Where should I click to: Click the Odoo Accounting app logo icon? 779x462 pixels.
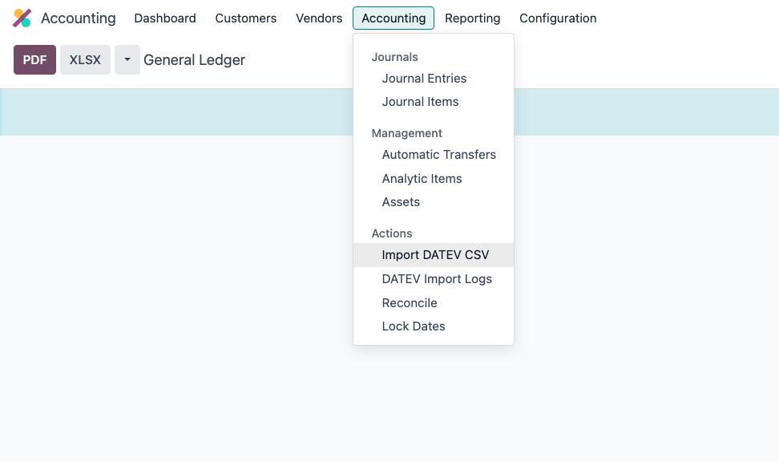(22, 18)
